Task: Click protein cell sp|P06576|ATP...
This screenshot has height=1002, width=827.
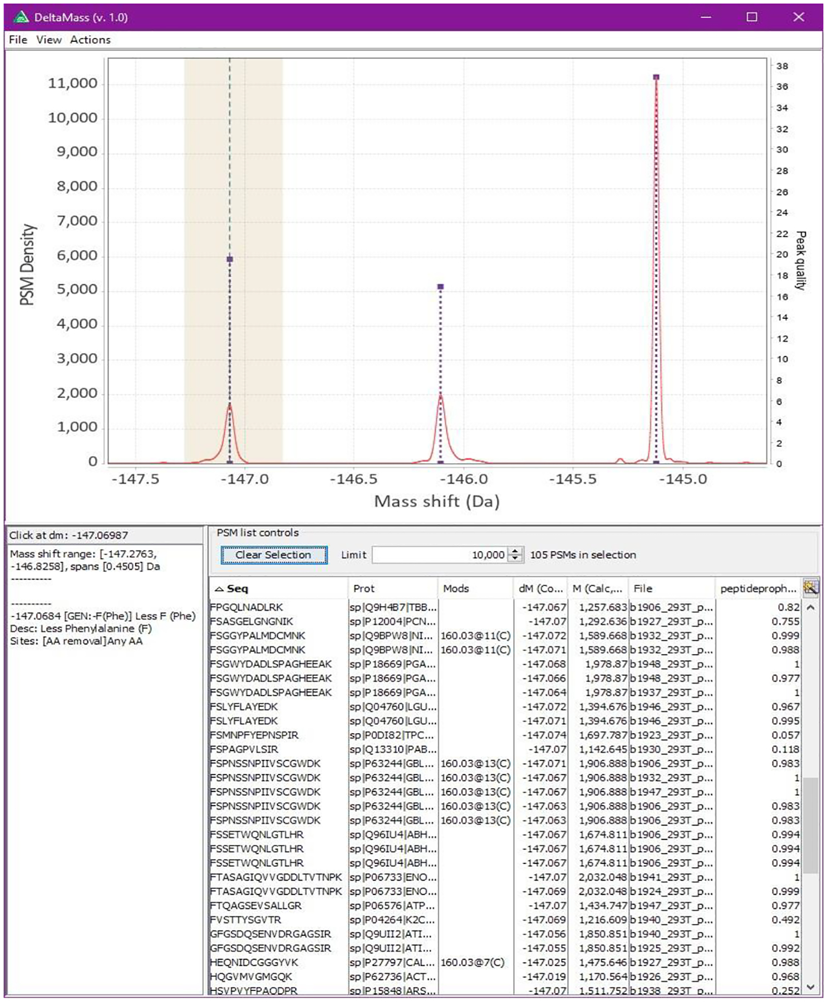Action: click(393, 906)
